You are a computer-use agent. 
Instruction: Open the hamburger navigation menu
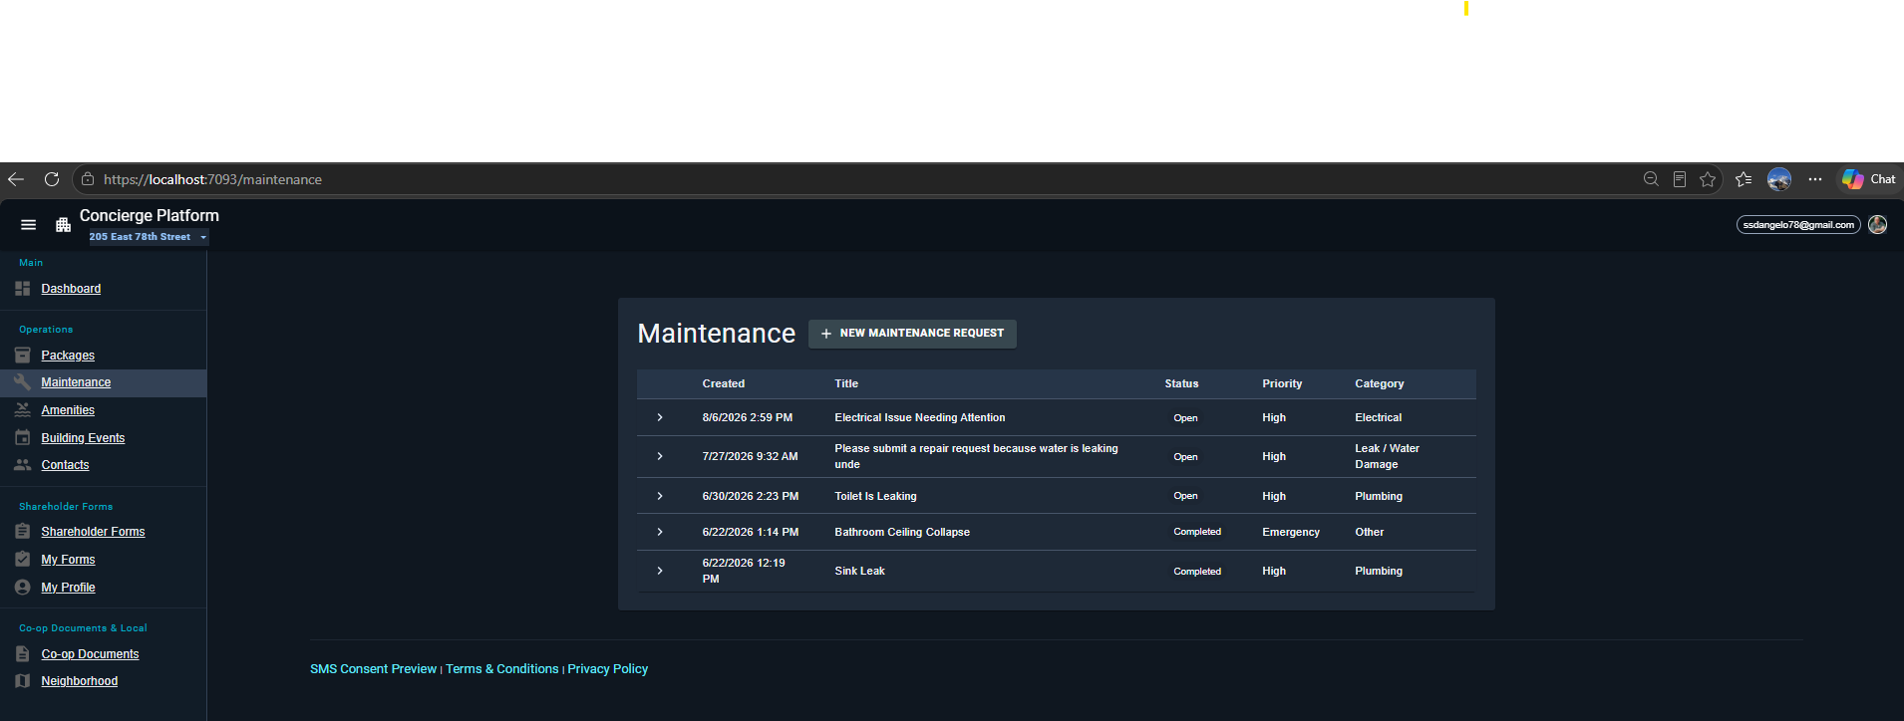pos(29,225)
